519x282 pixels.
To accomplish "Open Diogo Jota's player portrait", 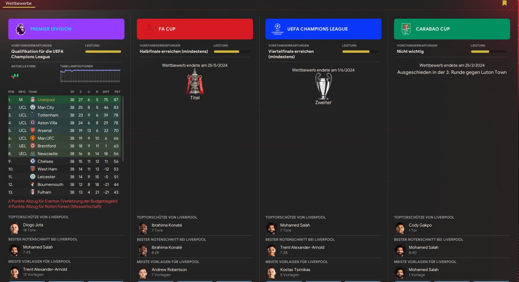I will tap(15, 228).
